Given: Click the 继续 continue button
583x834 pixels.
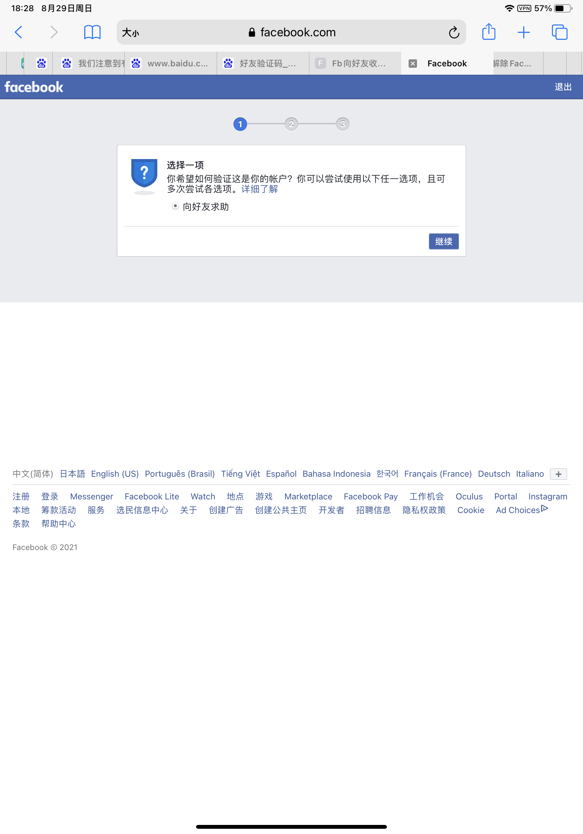Looking at the screenshot, I should click(444, 241).
